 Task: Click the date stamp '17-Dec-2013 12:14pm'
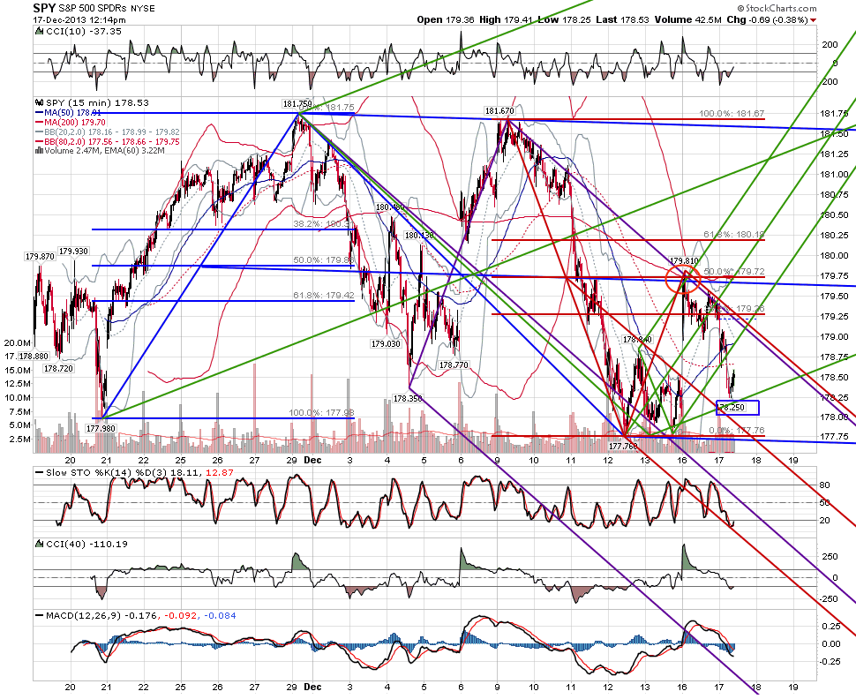click(x=79, y=19)
